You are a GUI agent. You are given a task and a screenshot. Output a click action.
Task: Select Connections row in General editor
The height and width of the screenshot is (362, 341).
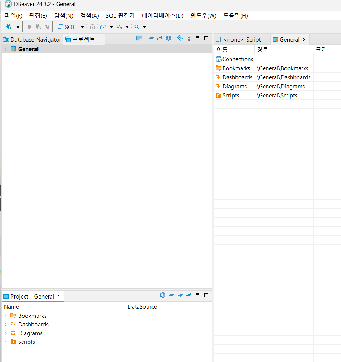point(278,59)
